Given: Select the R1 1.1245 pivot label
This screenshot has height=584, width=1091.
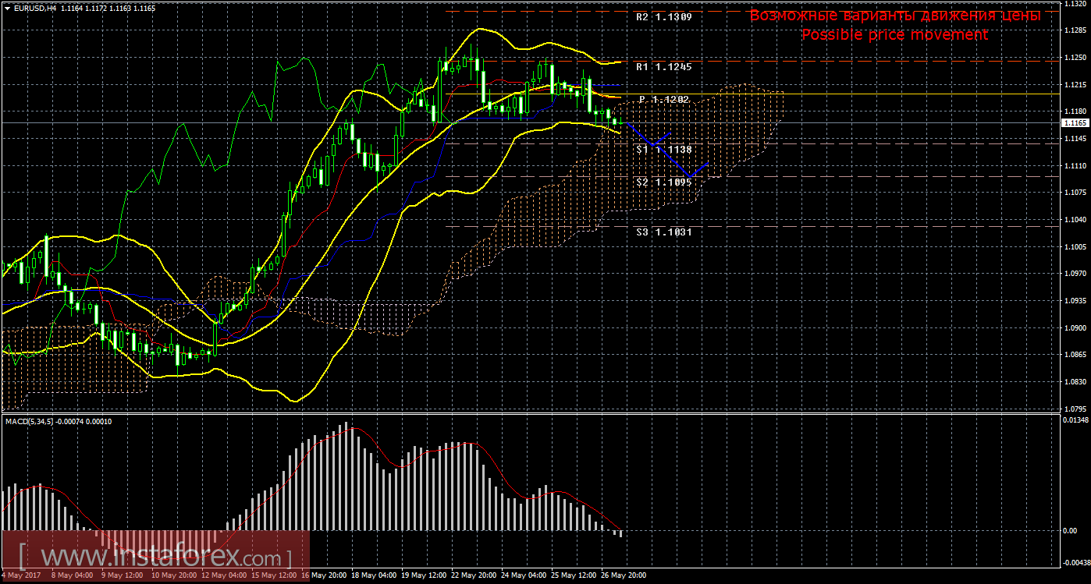Looking at the screenshot, I should coord(663,67).
